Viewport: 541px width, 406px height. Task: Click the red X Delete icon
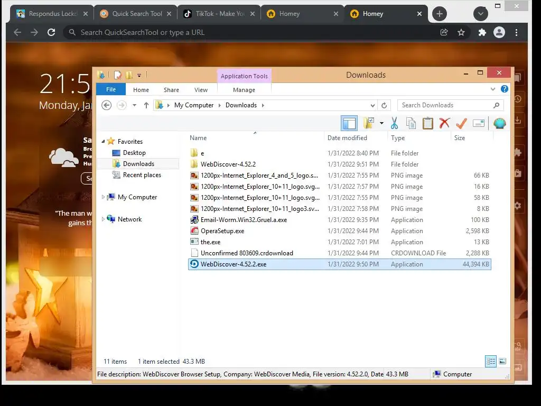click(x=444, y=123)
